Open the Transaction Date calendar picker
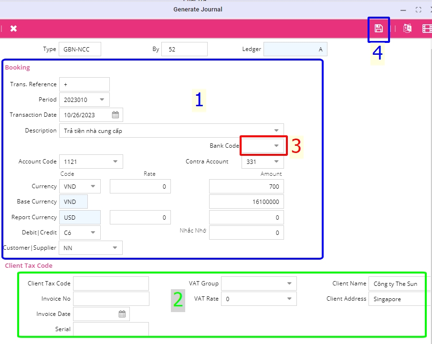This screenshot has height=344, width=432. point(116,115)
